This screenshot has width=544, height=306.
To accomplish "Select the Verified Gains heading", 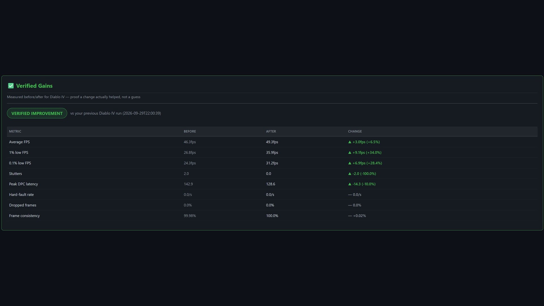I will 34,86.
